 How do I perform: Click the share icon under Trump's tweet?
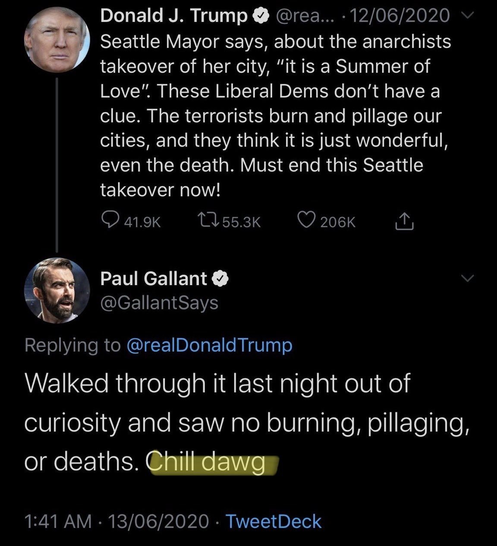(405, 221)
